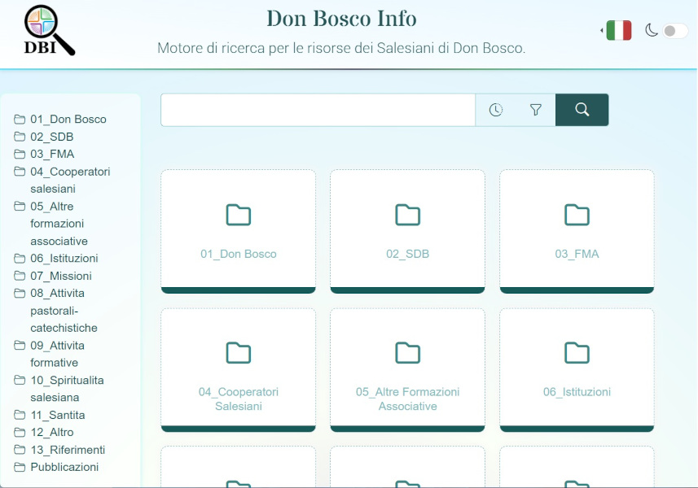Open the 01_Don Bosco folder card

[238, 231]
